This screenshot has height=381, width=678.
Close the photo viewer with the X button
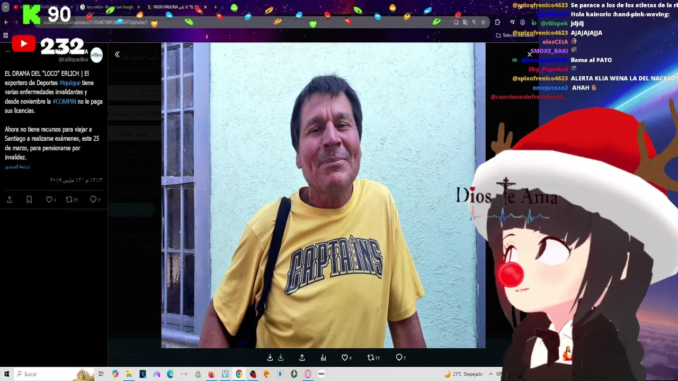click(x=529, y=55)
